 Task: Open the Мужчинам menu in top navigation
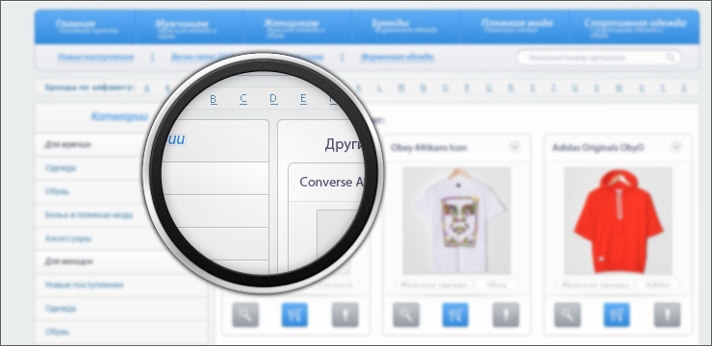click(182, 24)
